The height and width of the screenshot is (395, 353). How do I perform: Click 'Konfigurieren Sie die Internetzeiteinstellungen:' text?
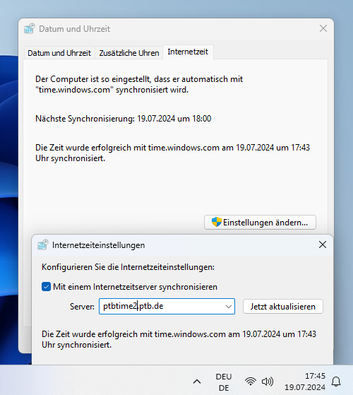pos(128,267)
